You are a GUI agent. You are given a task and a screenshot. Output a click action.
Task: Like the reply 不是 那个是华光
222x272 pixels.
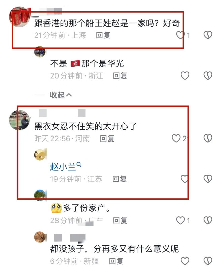(185, 76)
